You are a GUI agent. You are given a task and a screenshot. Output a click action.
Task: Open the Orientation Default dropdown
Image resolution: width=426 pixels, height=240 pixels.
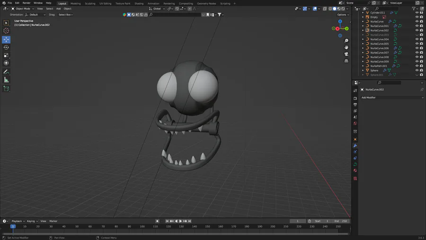coord(35,15)
